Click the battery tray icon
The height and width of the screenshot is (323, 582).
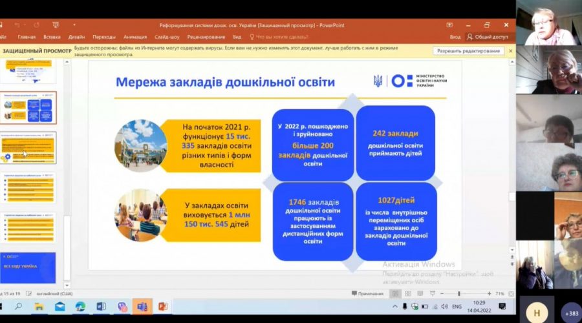[425, 307]
